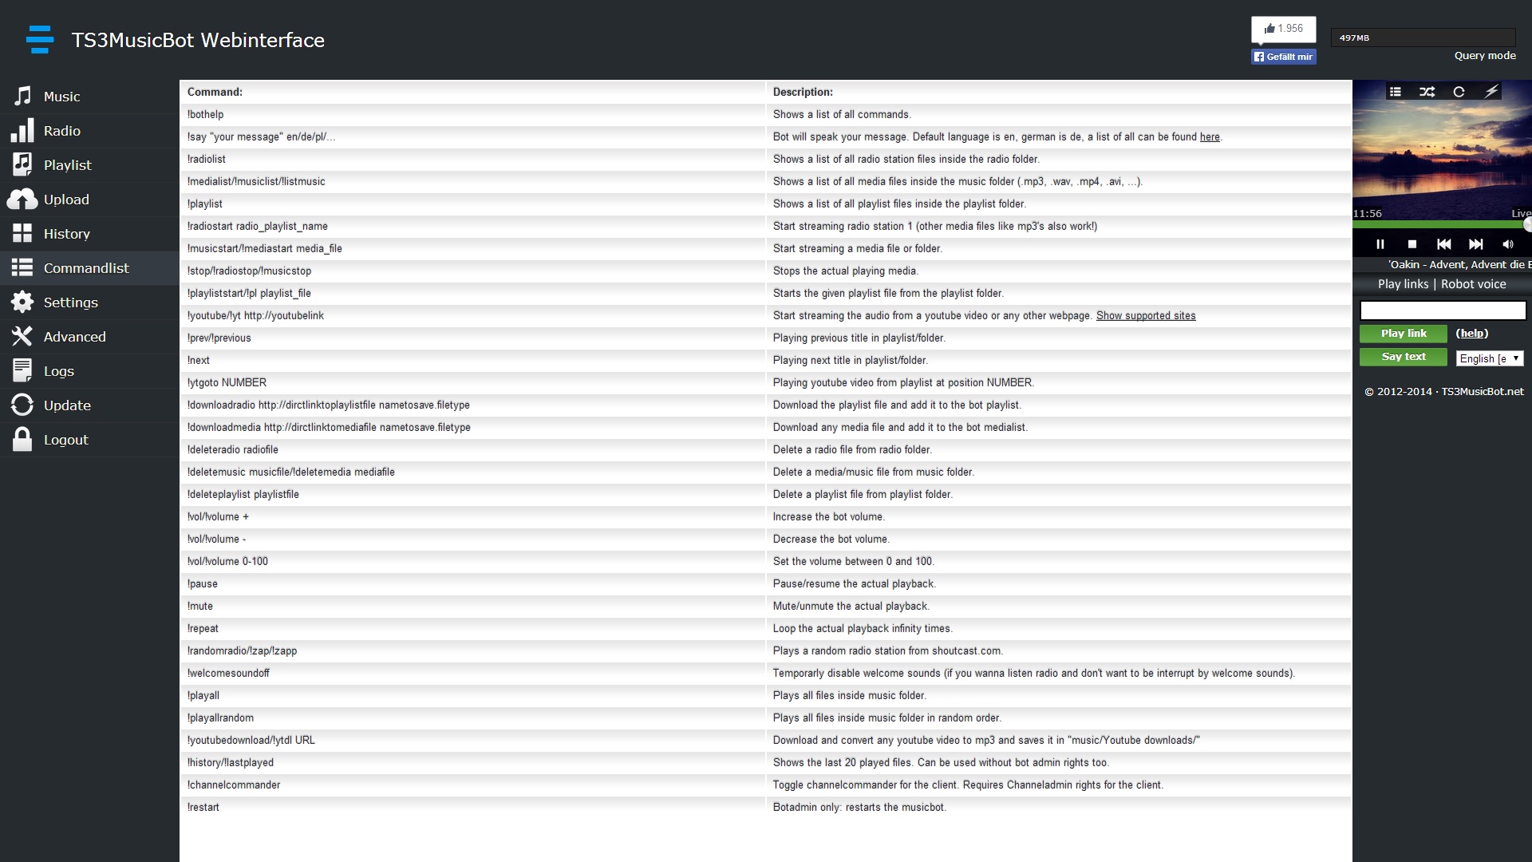Click the Update refresh icon
The image size is (1532, 862).
[22, 405]
